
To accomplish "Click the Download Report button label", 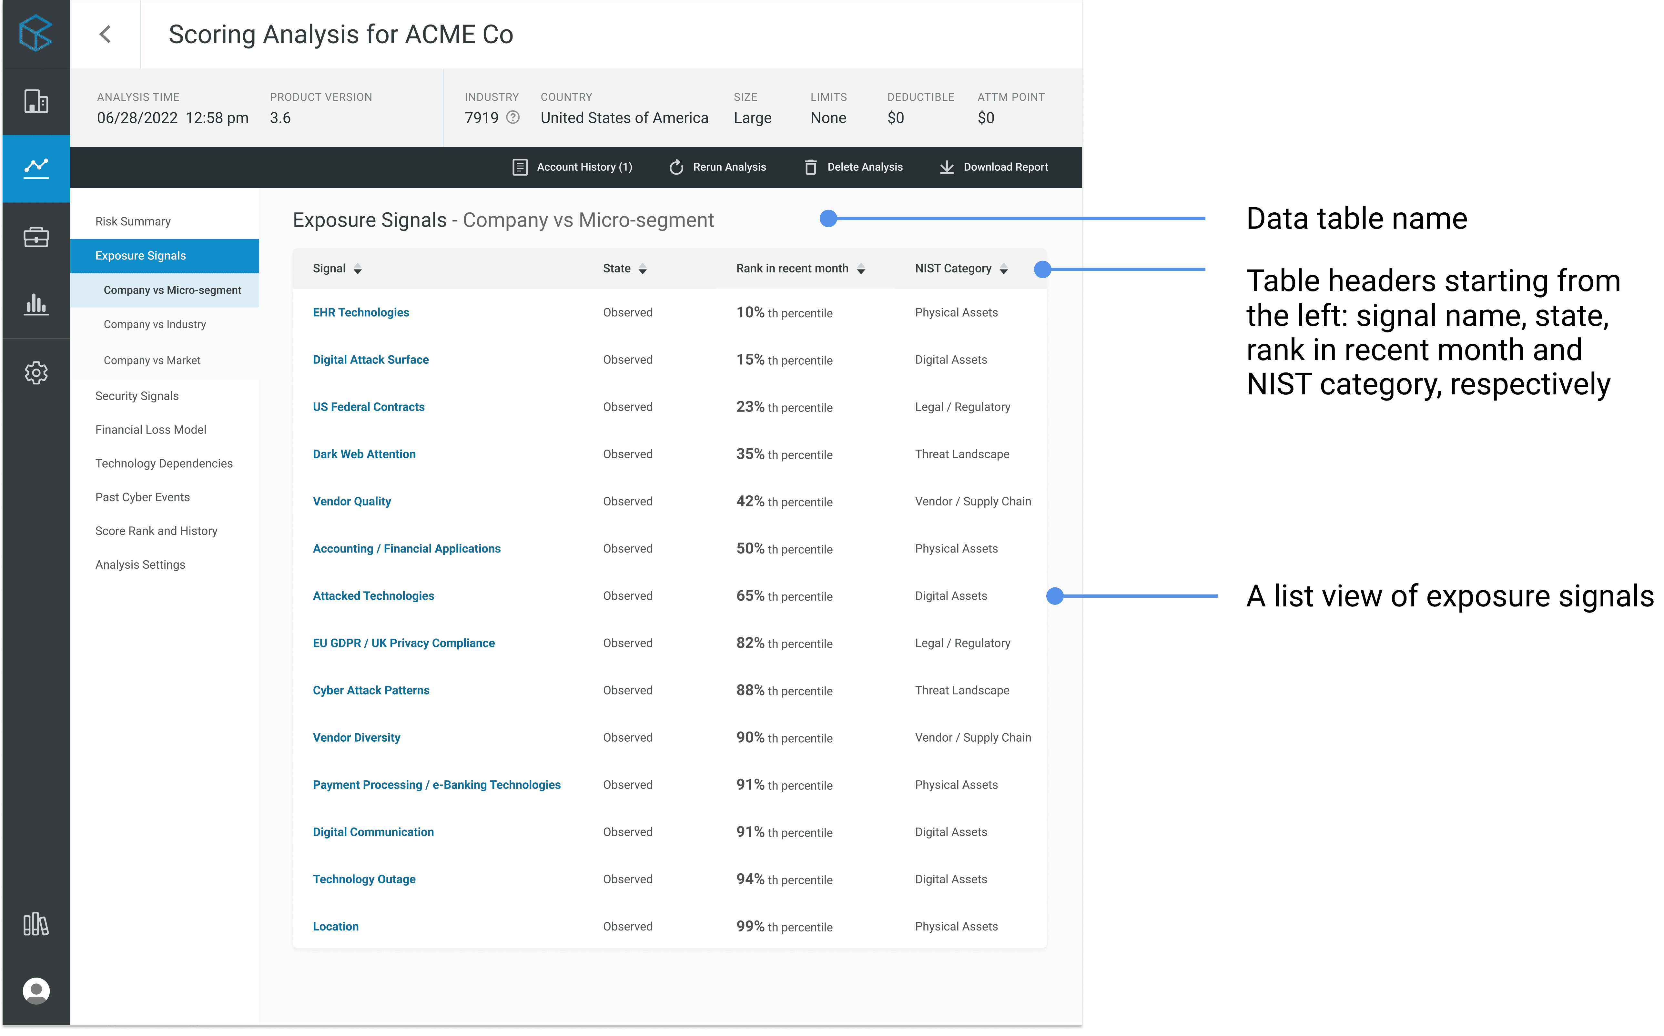I will pyautogui.click(x=1006, y=167).
